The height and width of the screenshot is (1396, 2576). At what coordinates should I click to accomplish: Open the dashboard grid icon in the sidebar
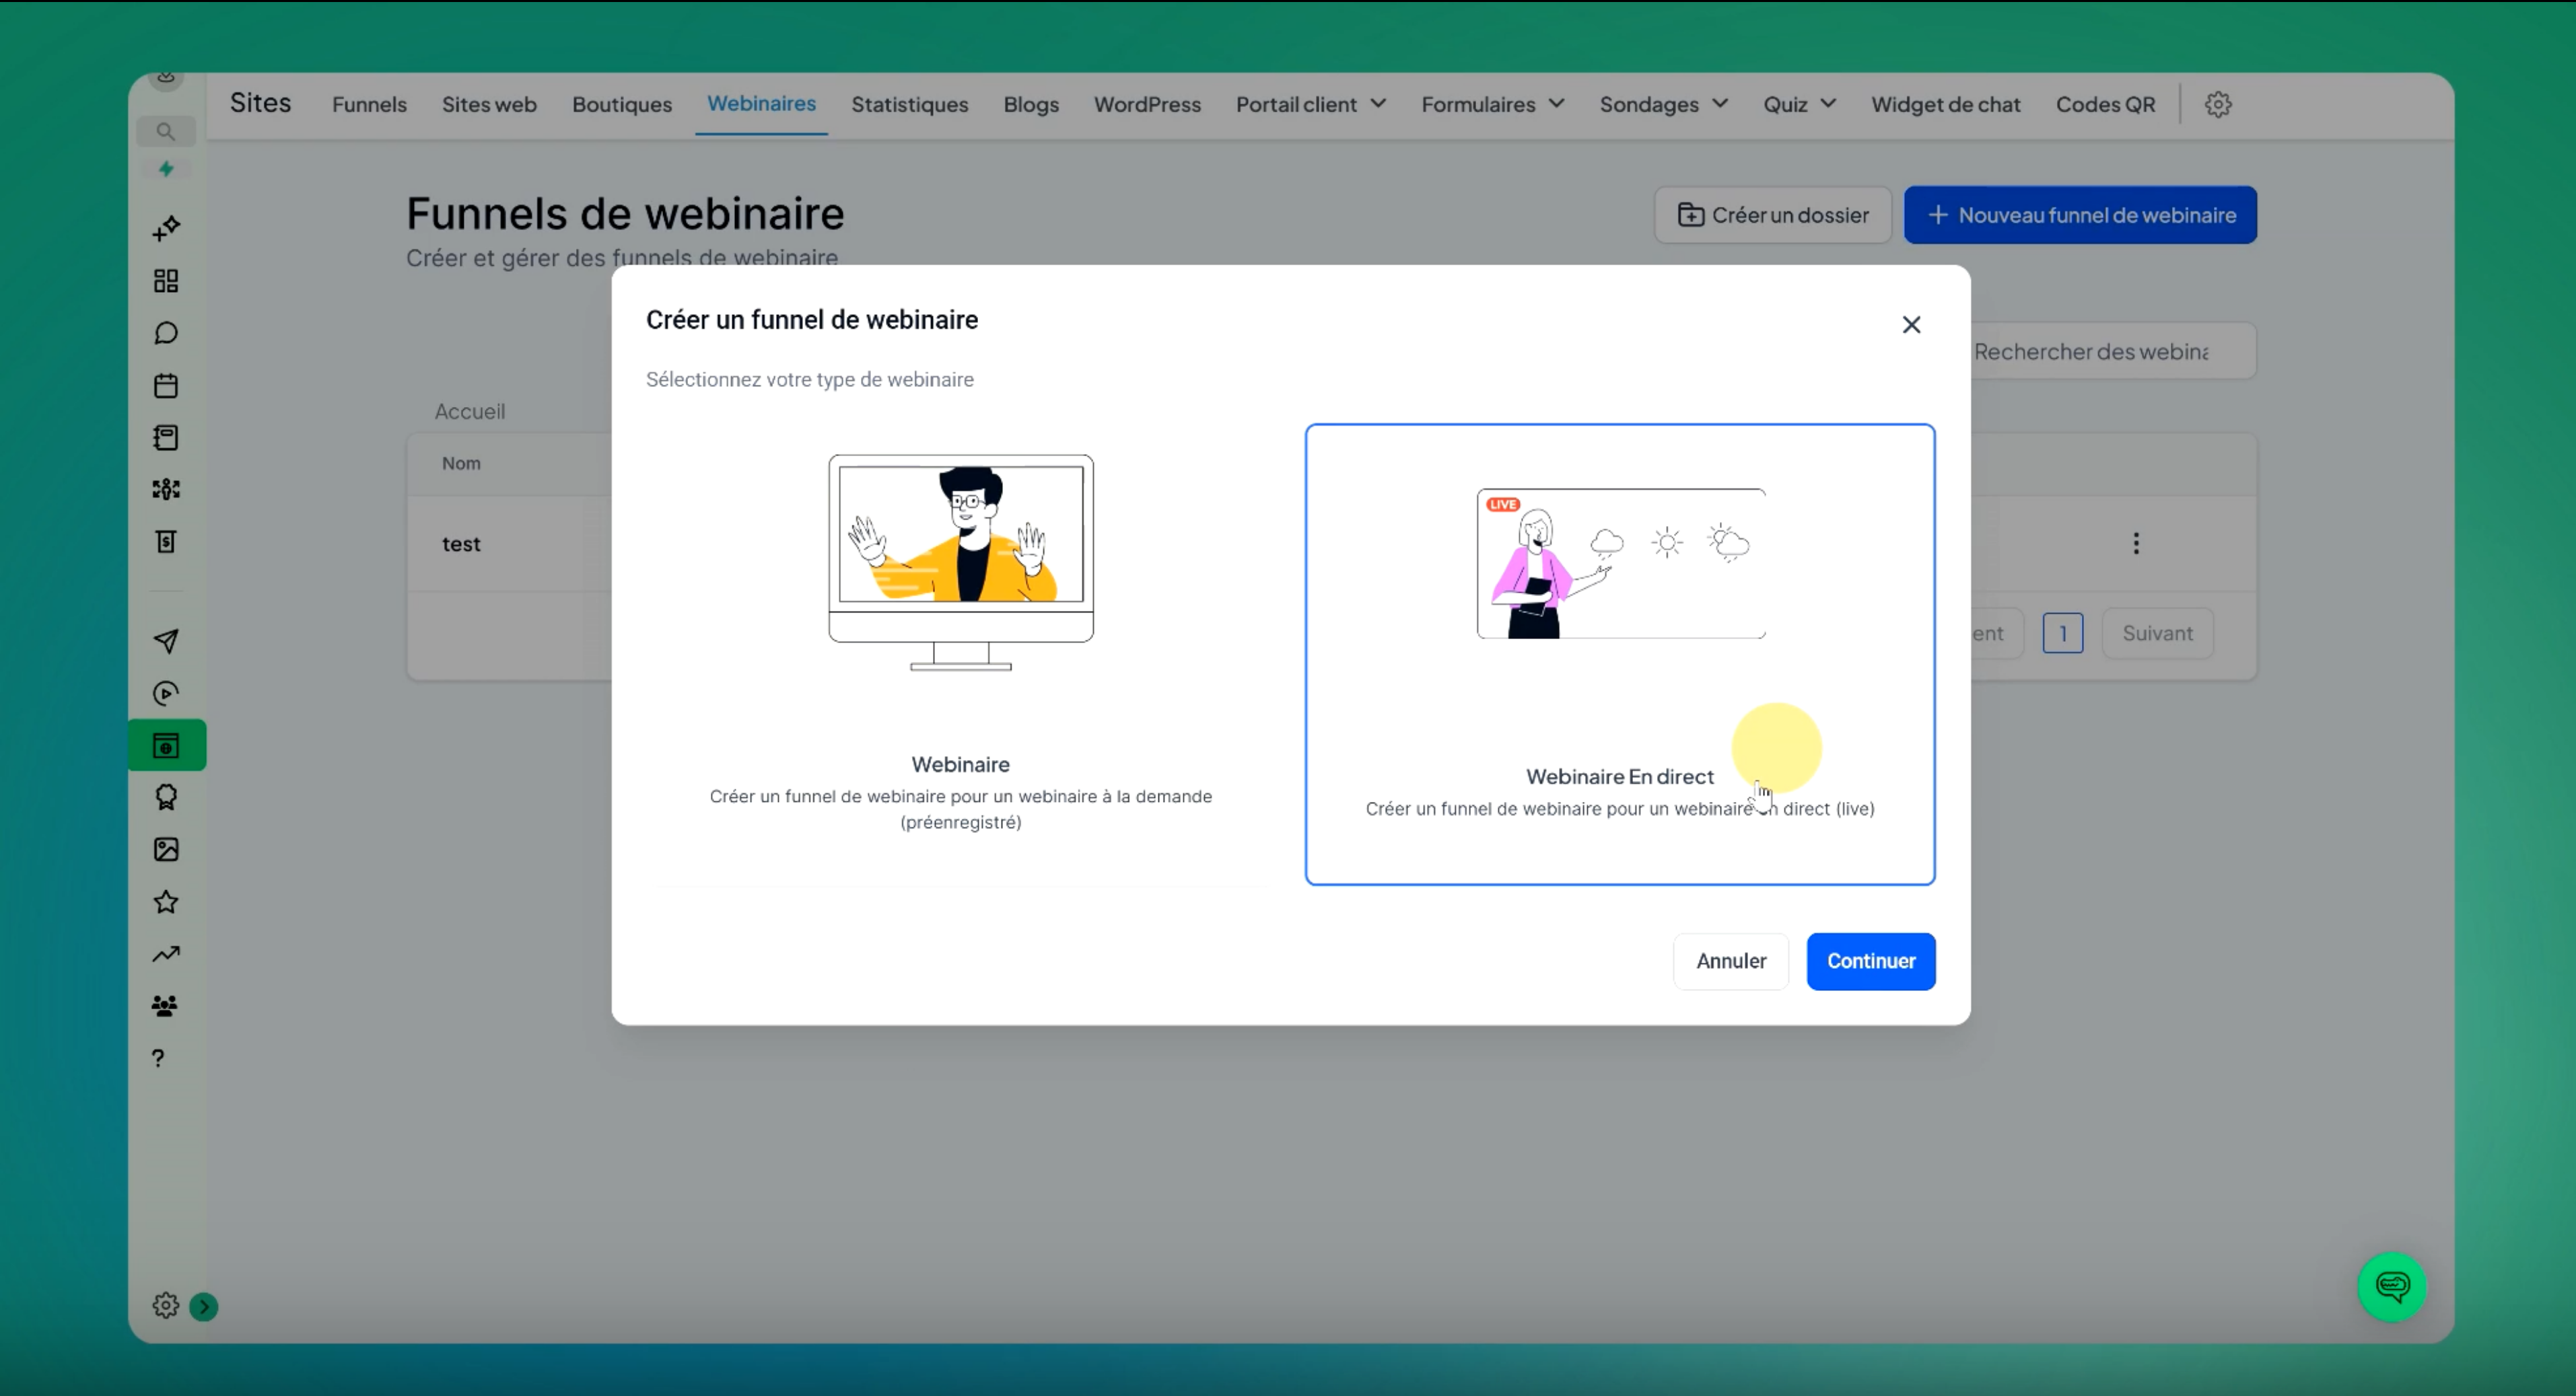click(166, 281)
